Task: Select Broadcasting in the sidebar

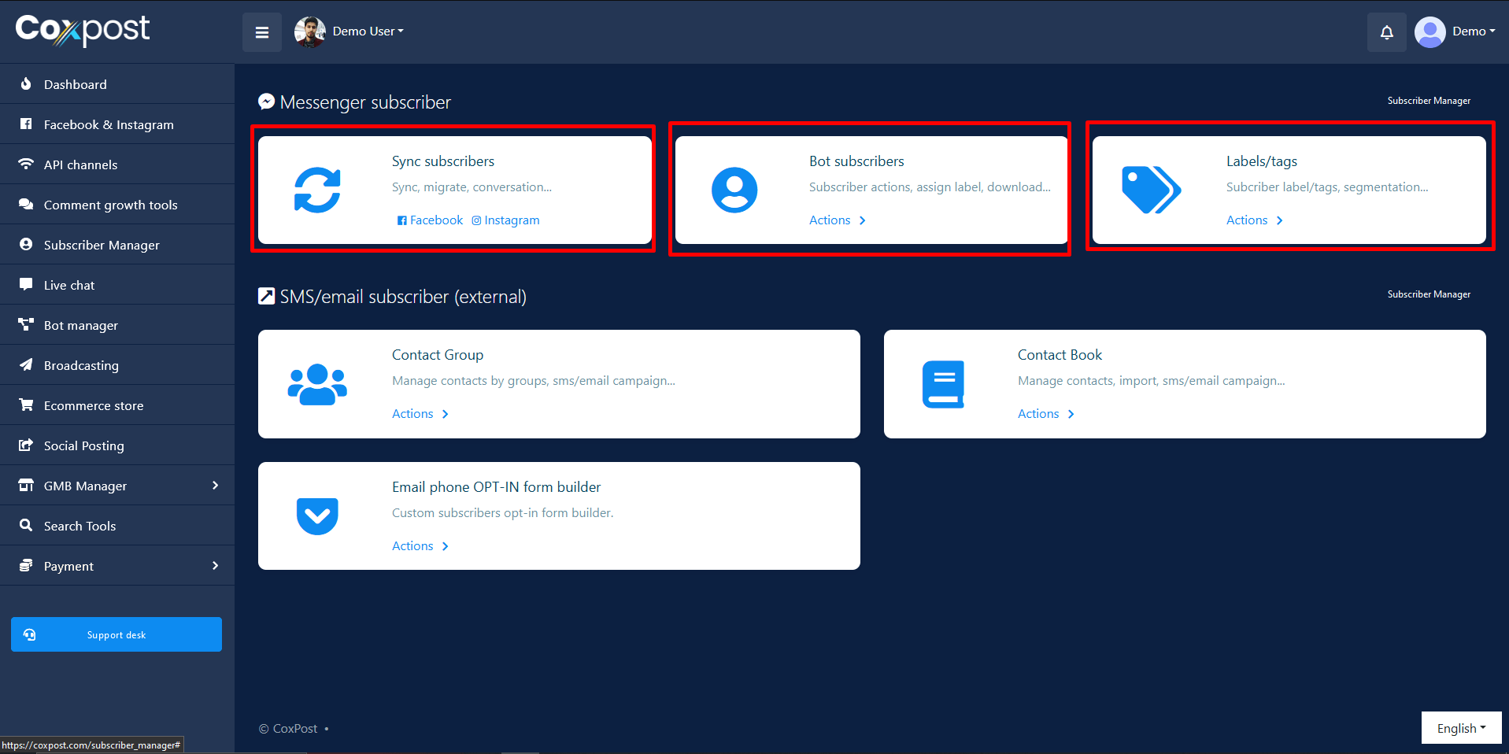Action: (x=81, y=365)
